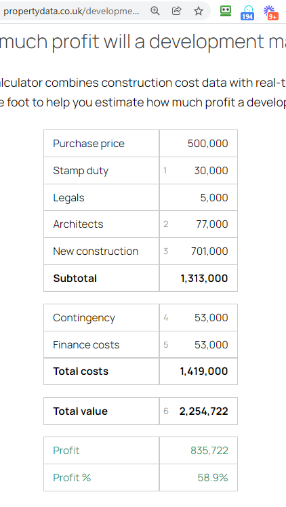The width and height of the screenshot is (286, 507).
Task: Click the Subtotal 1,313,000 amount
Action: 204,279
